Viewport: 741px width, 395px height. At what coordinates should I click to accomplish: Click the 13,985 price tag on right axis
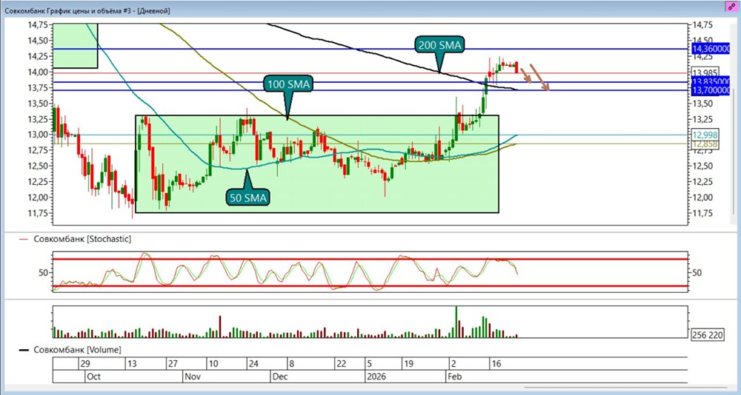pos(705,72)
